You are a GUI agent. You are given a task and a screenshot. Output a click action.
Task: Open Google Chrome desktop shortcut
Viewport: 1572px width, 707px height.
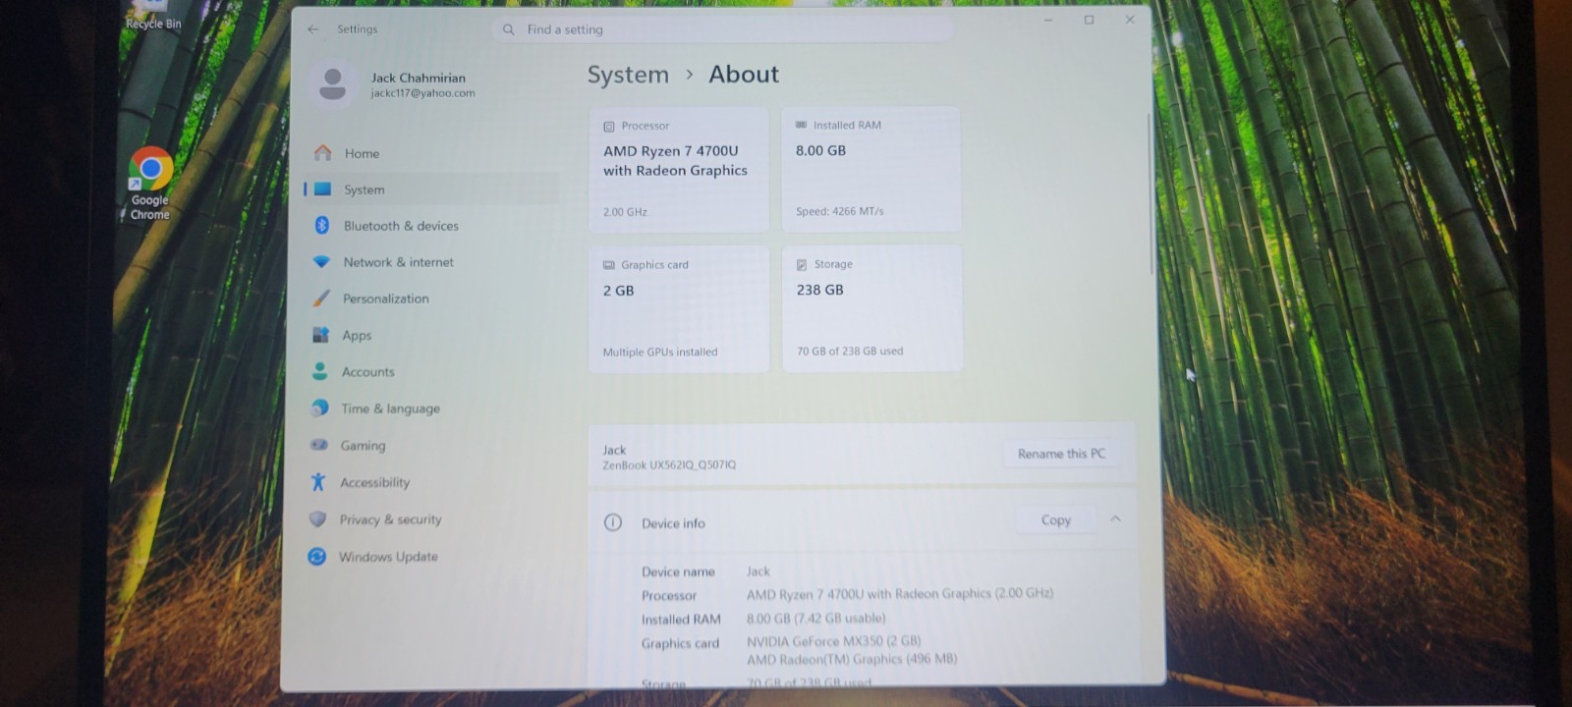(150, 184)
